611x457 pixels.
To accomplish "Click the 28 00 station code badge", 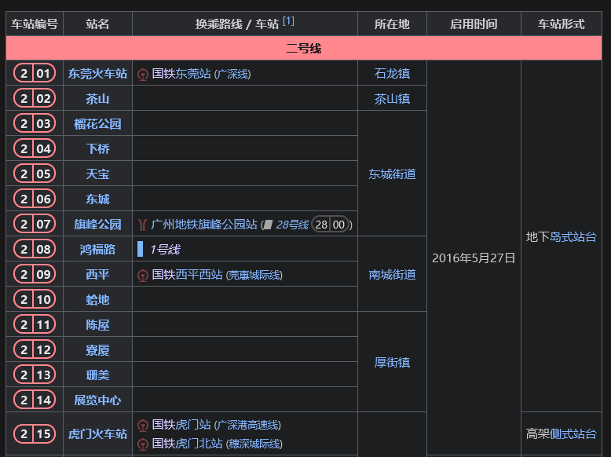I will tap(330, 225).
